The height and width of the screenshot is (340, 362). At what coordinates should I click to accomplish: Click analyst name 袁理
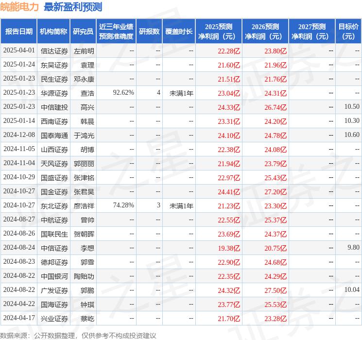click(87, 65)
